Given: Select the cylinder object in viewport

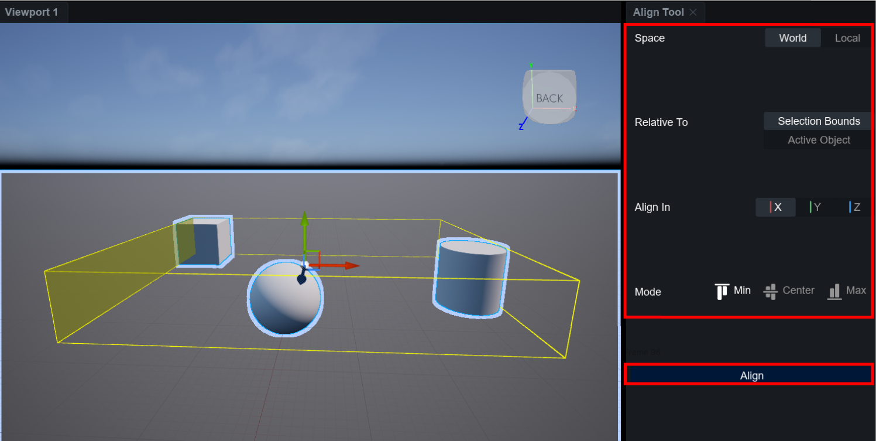Looking at the screenshot, I should pyautogui.click(x=470, y=277).
